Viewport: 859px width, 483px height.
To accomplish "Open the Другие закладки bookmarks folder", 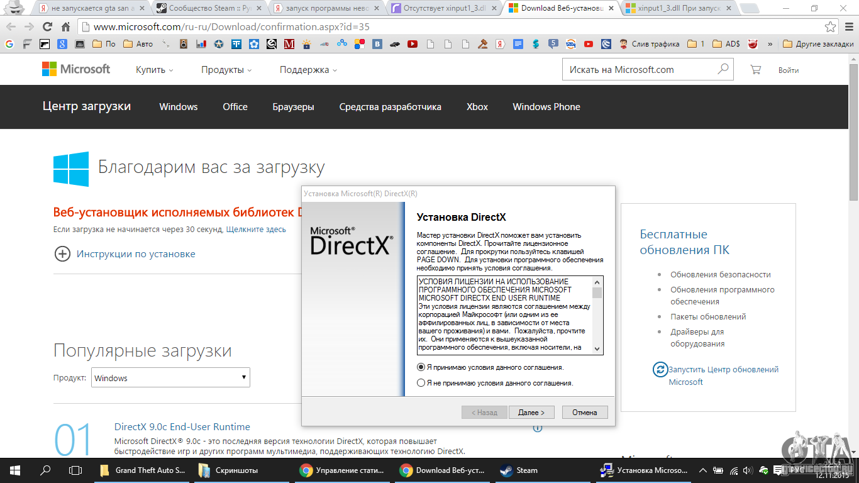I will (818, 44).
